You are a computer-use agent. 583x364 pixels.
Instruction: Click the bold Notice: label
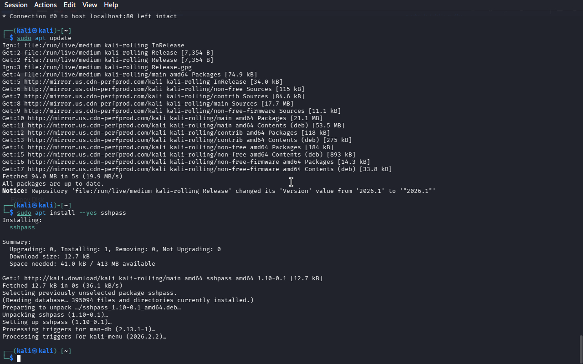(15, 191)
